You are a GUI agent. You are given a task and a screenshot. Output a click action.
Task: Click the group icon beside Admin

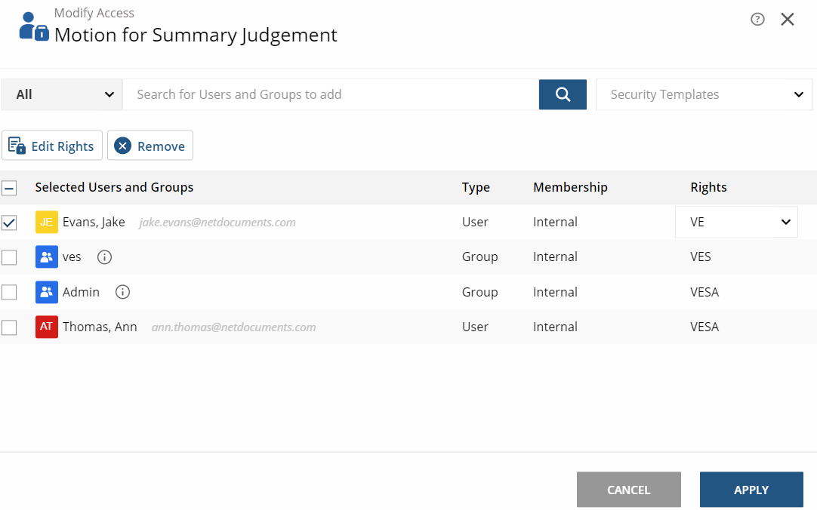[x=46, y=292]
